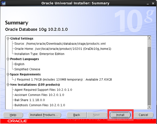Screen dimensions: 157x124
Task: Select the Global Settings heading
Action: [22, 39]
